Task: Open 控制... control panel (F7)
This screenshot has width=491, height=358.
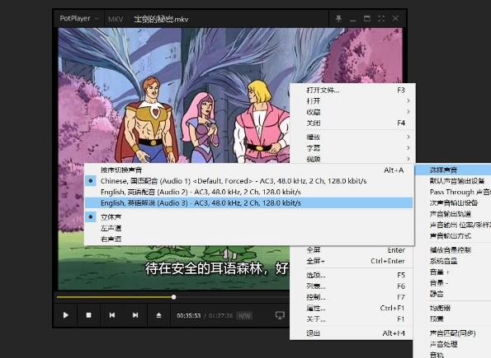Action: (352, 297)
